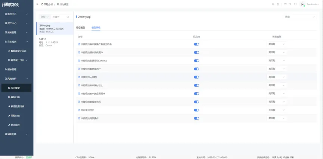Switch to the 特征模型 tab
Screen dimensions: 323x159
click(80, 28)
